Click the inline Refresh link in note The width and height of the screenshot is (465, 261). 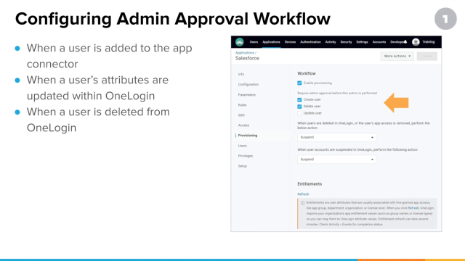(413, 208)
